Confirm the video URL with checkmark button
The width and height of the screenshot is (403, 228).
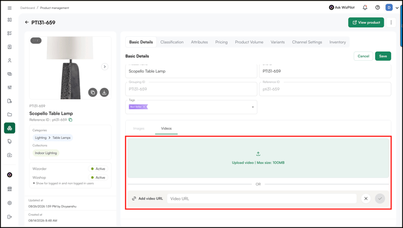click(x=380, y=199)
